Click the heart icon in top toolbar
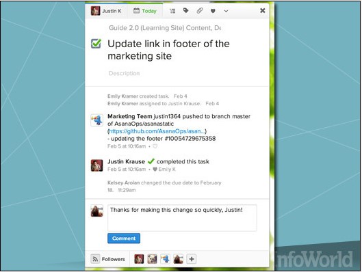Screen dimensions: 362x272 (213, 11)
